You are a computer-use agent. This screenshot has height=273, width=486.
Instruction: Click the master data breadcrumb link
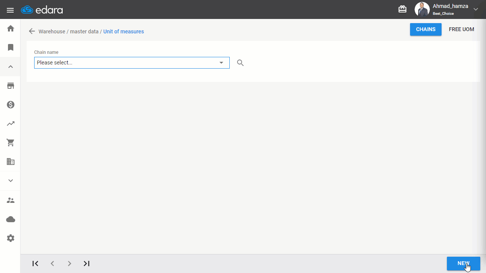[84, 31]
